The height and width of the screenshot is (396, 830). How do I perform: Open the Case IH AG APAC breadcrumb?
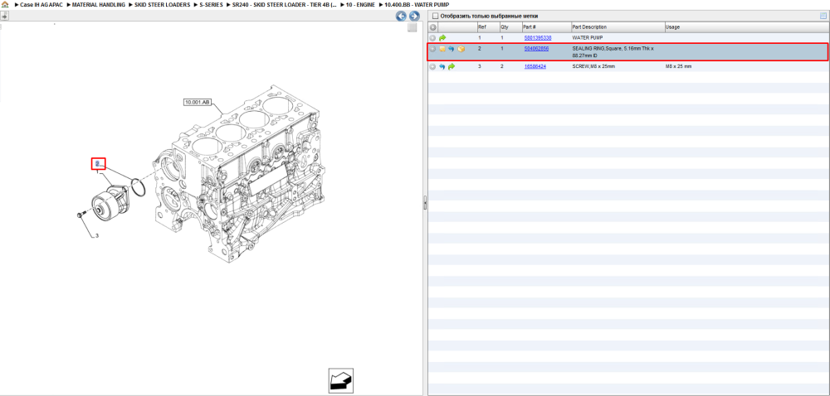pos(41,4)
